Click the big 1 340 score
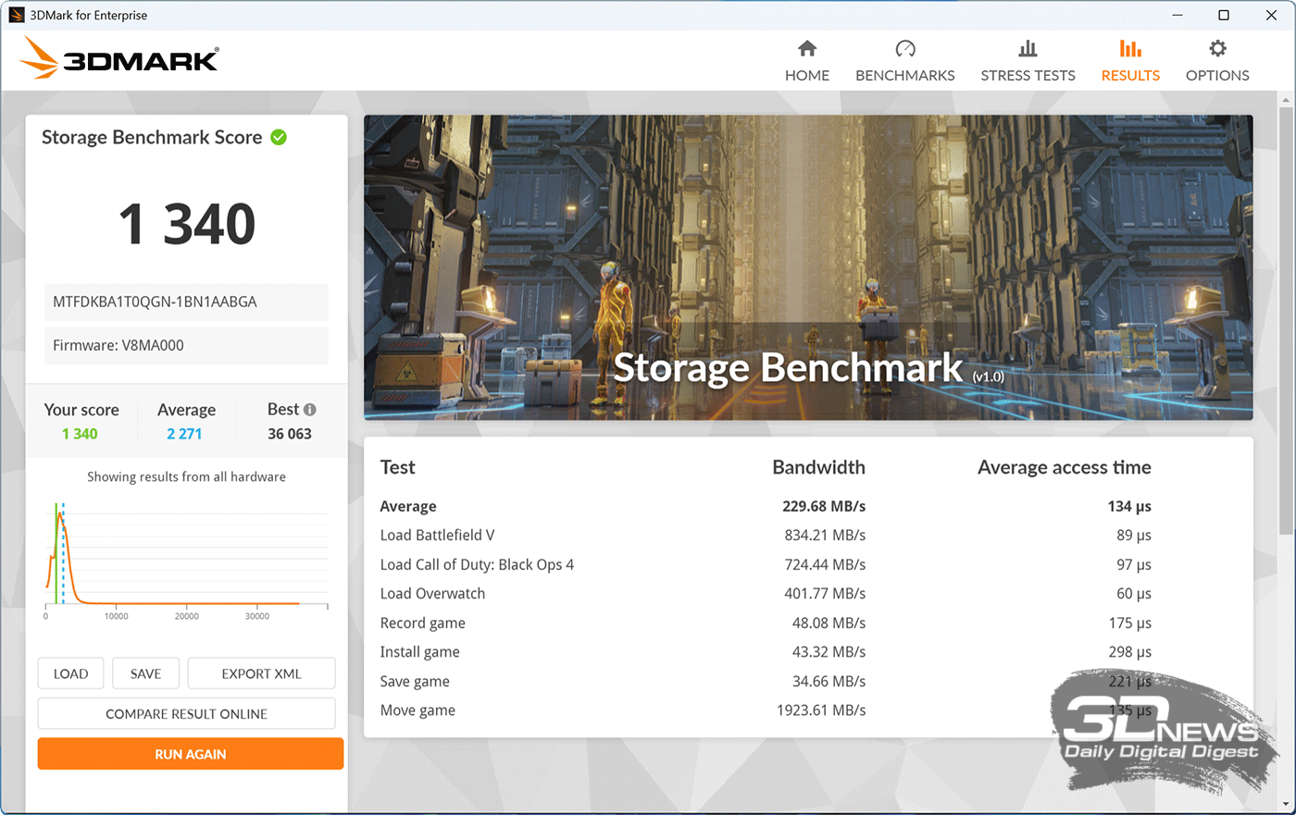This screenshot has height=815, width=1296. (186, 224)
